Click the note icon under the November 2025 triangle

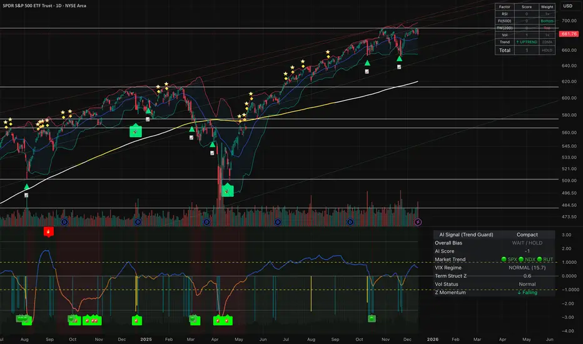click(x=399, y=67)
